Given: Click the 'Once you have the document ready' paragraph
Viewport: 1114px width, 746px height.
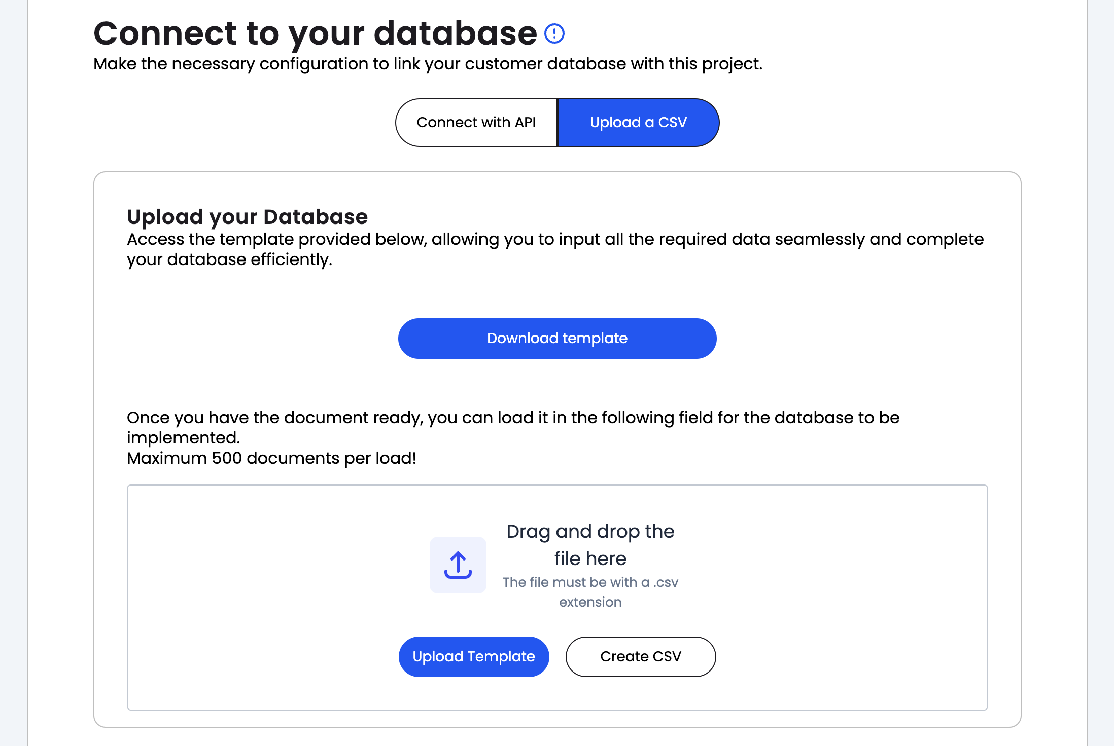Looking at the screenshot, I should [x=512, y=418].
